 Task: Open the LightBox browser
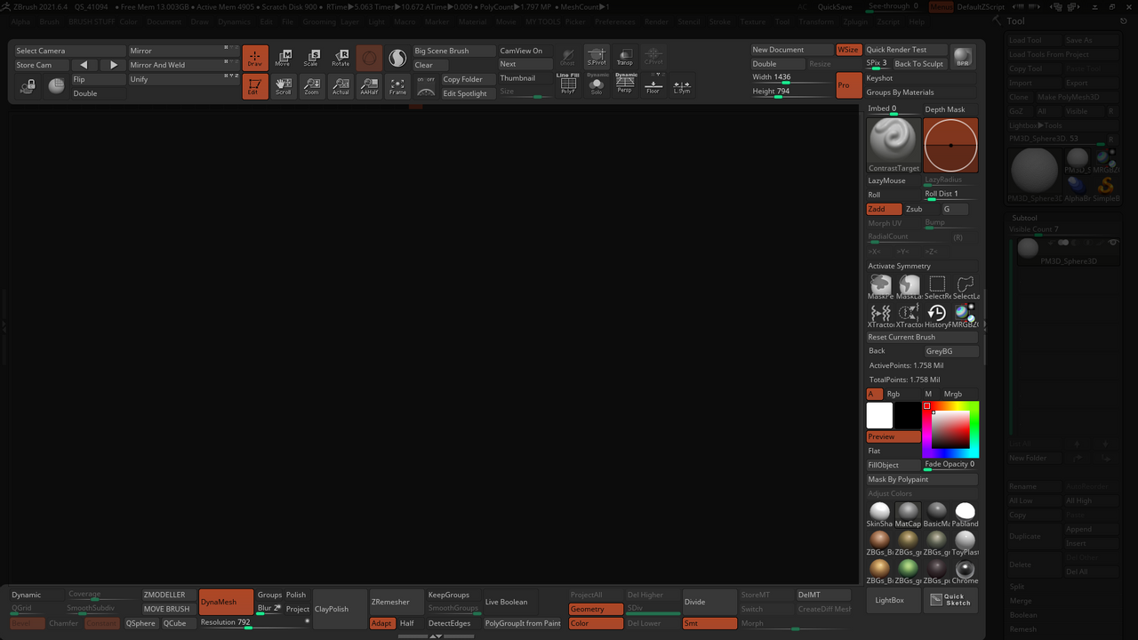pyautogui.click(x=894, y=600)
